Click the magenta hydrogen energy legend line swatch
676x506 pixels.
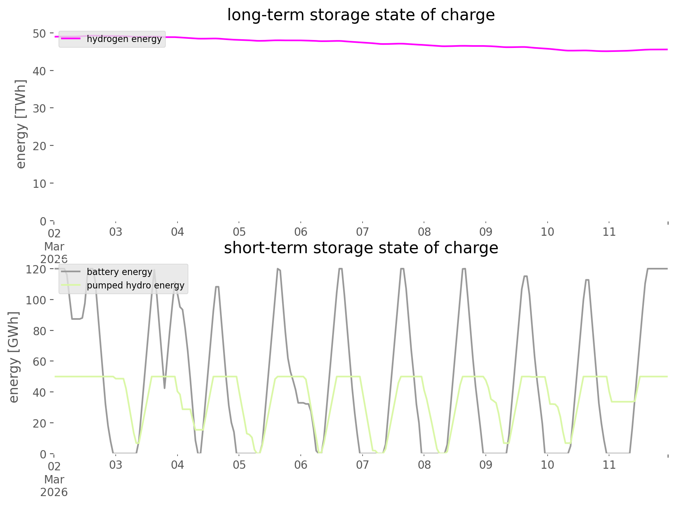click(x=71, y=39)
